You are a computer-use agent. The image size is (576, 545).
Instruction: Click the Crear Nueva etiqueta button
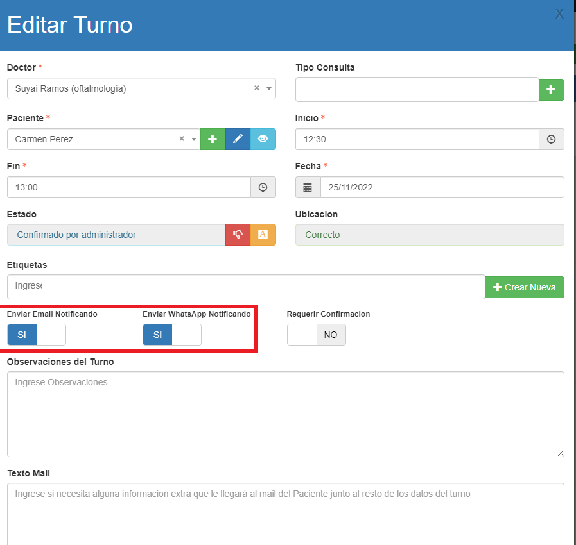[x=524, y=287]
